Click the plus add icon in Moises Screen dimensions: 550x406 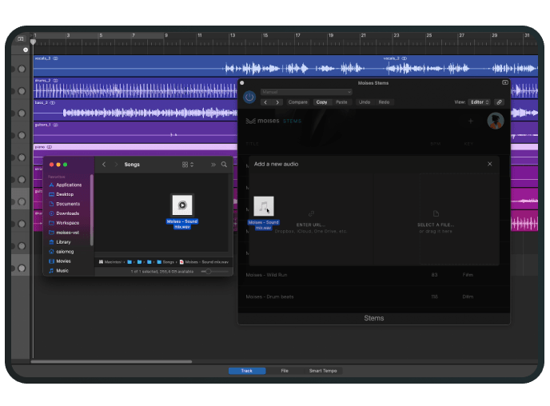pos(471,121)
